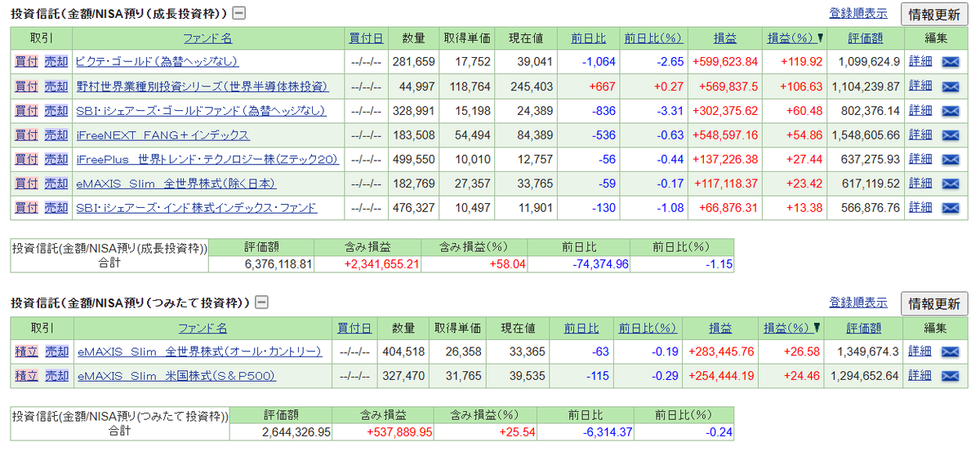Viewport: 980px width, 451px height.
Task: Sort 成長投資枠 table by 前日比(%)
Action: (x=653, y=38)
